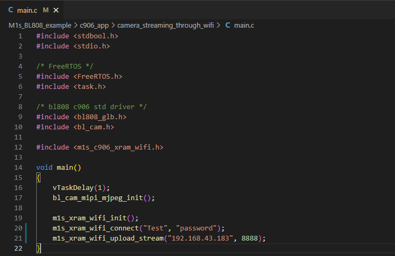This screenshot has width=395, height=256.
Task: Click the "password" string literal
Action: coord(196,228)
